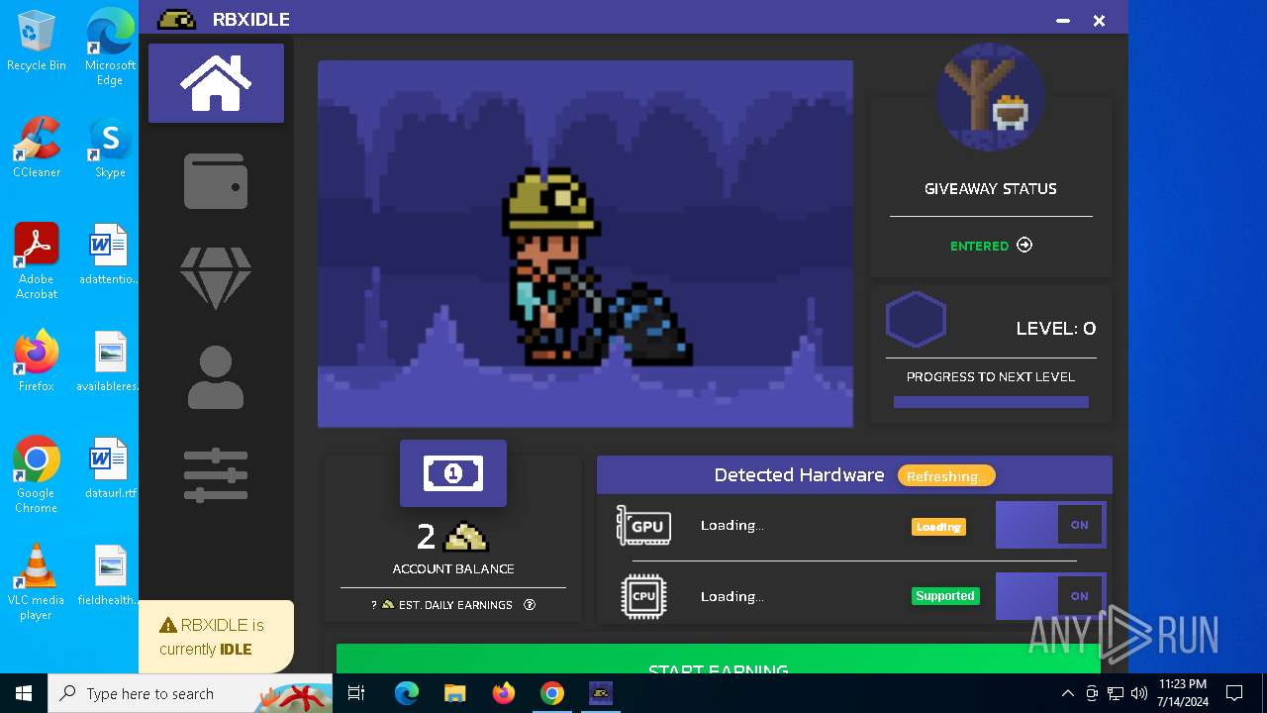Click the Windows Start button

point(24,693)
